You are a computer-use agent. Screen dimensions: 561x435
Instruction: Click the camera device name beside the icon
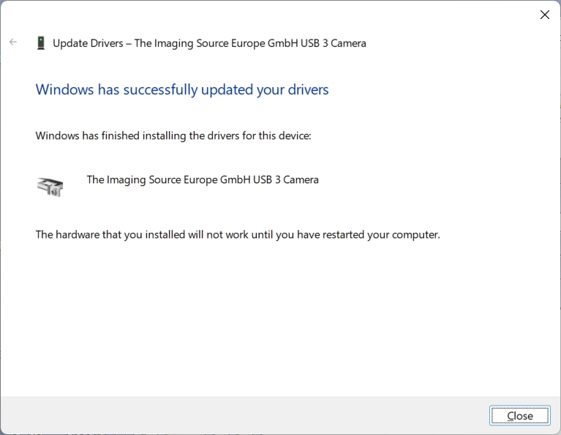[x=203, y=179]
